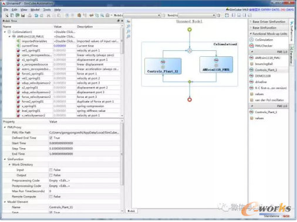Select the importedVariables tree row
This screenshot has width=297, height=222.
tap(61, 41)
